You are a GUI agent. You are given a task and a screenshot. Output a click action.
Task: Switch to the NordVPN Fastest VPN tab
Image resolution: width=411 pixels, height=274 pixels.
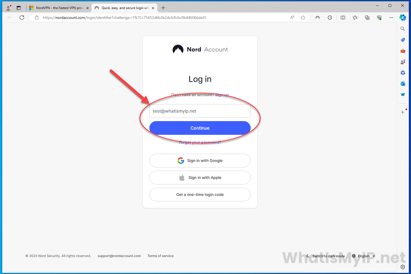tap(59, 8)
